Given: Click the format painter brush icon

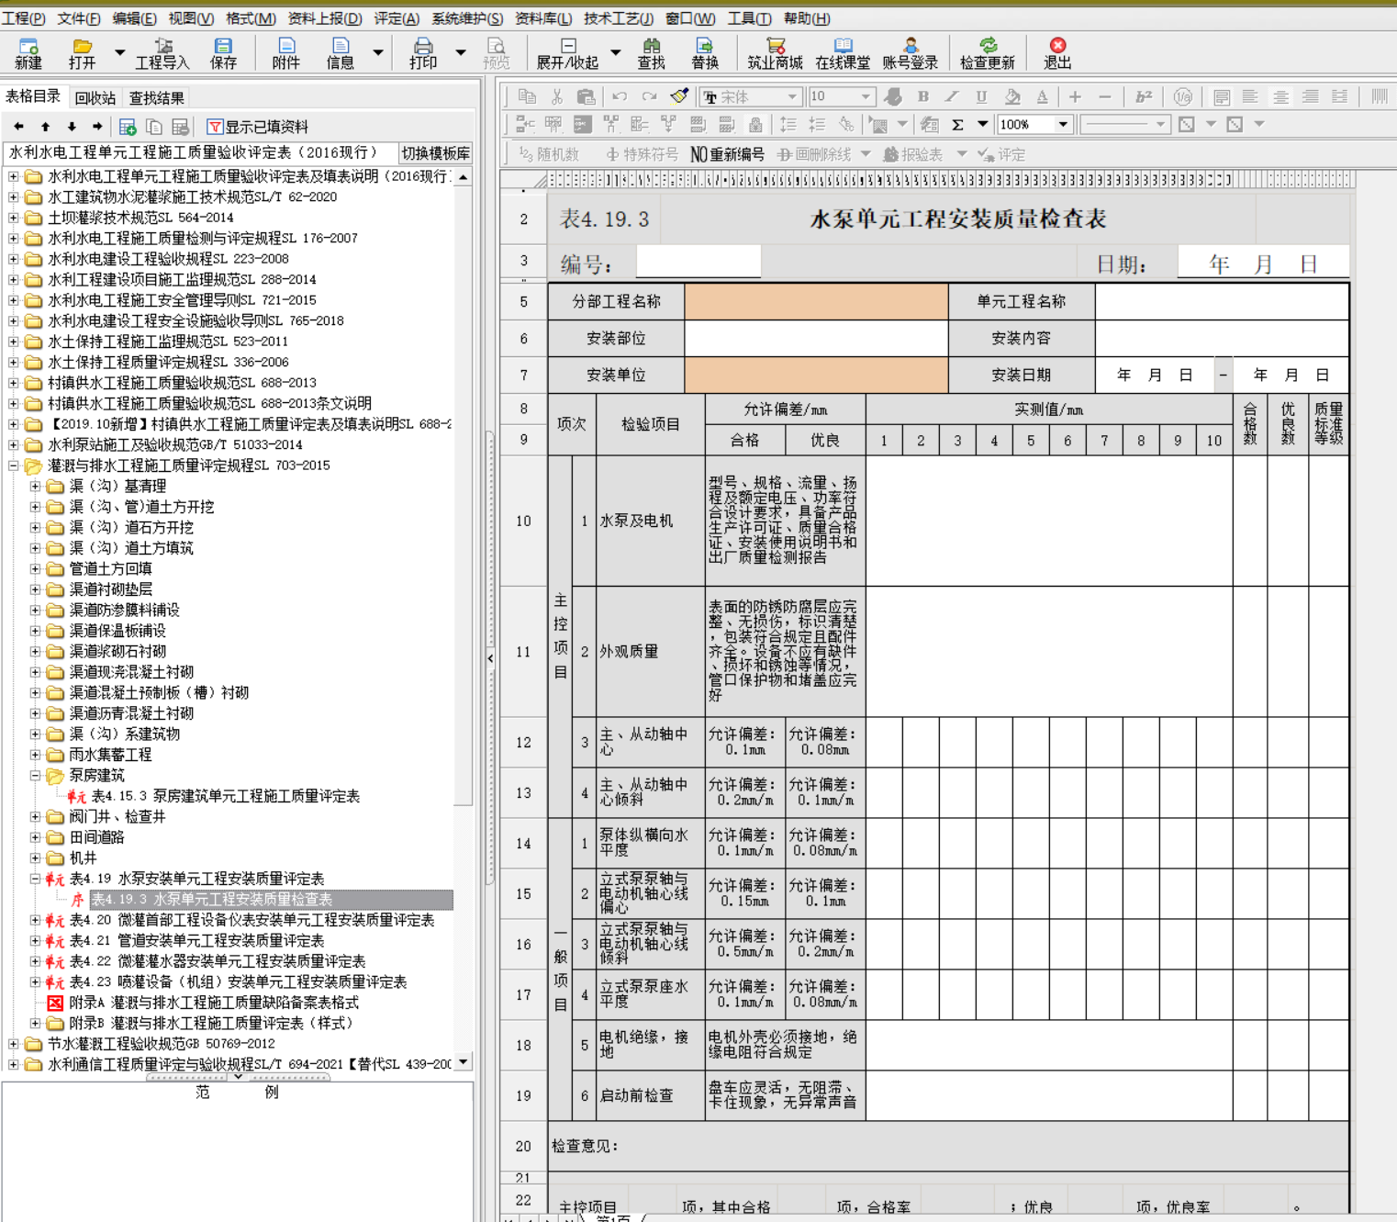Looking at the screenshot, I should pyautogui.click(x=679, y=96).
